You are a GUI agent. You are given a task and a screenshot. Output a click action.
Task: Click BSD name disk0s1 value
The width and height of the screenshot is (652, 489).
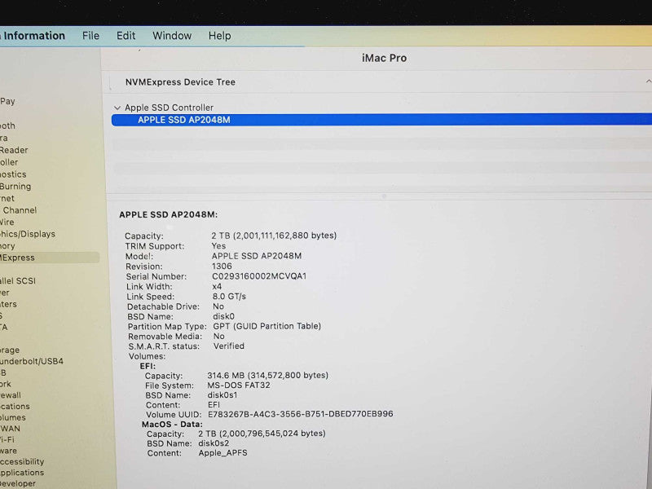[222, 395]
